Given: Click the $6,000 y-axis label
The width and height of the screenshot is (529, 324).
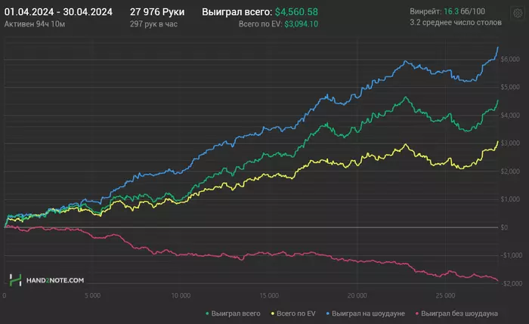Looking at the screenshot, I should 510,60.
